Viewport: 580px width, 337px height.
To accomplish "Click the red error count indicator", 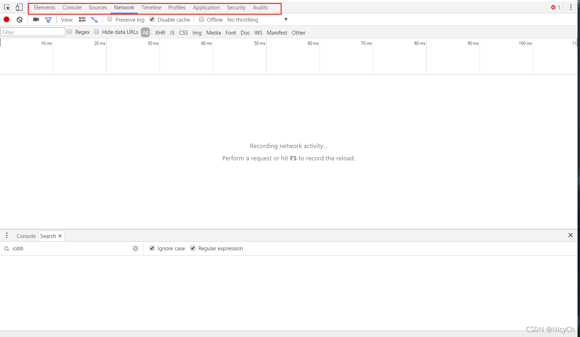I will 555,7.
